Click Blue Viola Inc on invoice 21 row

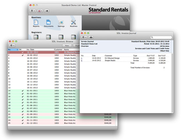pos(70,111)
